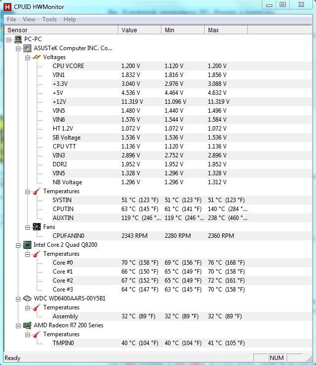This screenshot has width=316, height=365.
Task: Select the +5V row
Action: (x=182, y=93)
